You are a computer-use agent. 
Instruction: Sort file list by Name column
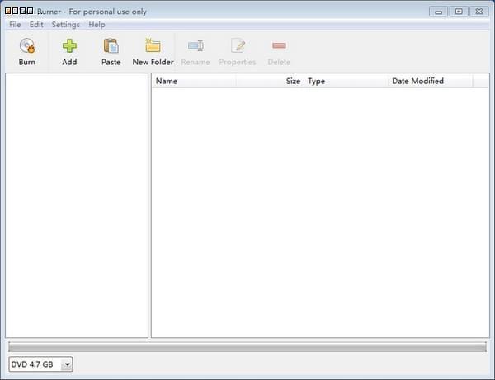194,81
